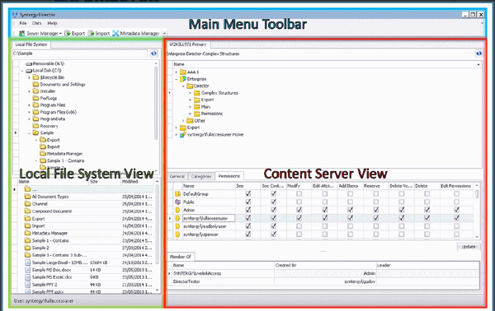Viewport: 495px width, 311px height.
Task: Expand the Other folder node
Action: 183,121
